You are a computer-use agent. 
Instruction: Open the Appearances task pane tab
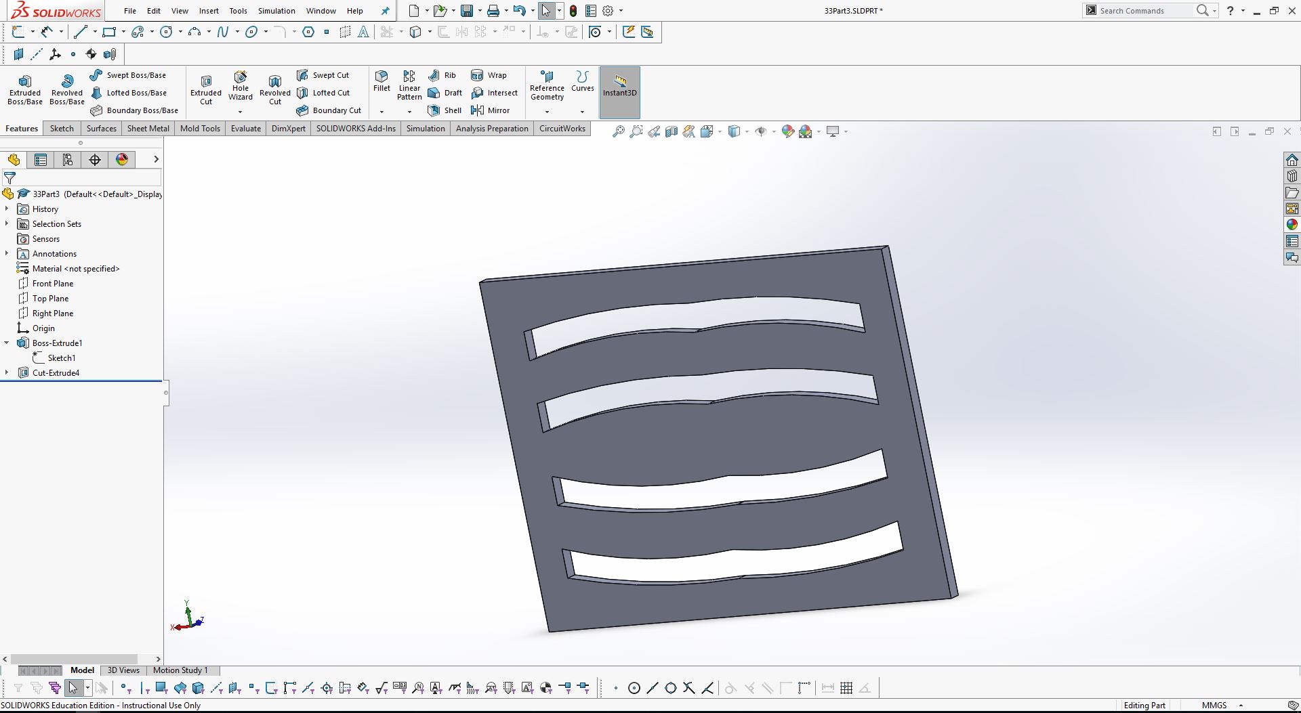click(x=1292, y=225)
